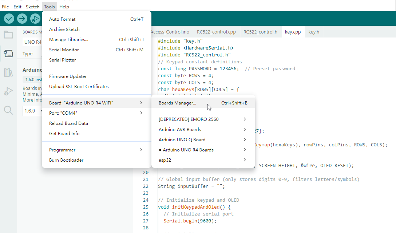
Task: Click the Verify checkmark button
Action: pos(9,19)
